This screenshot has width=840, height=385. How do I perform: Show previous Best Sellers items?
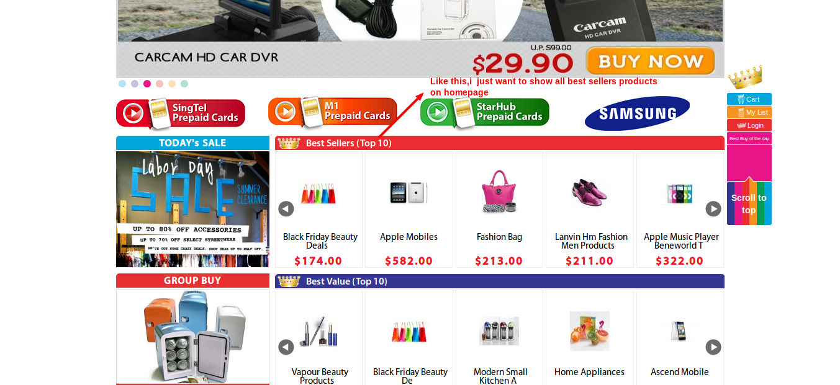point(286,209)
